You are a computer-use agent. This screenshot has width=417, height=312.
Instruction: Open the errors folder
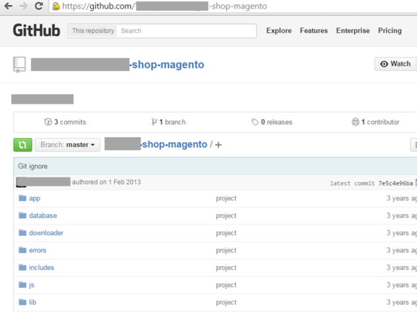pos(37,250)
